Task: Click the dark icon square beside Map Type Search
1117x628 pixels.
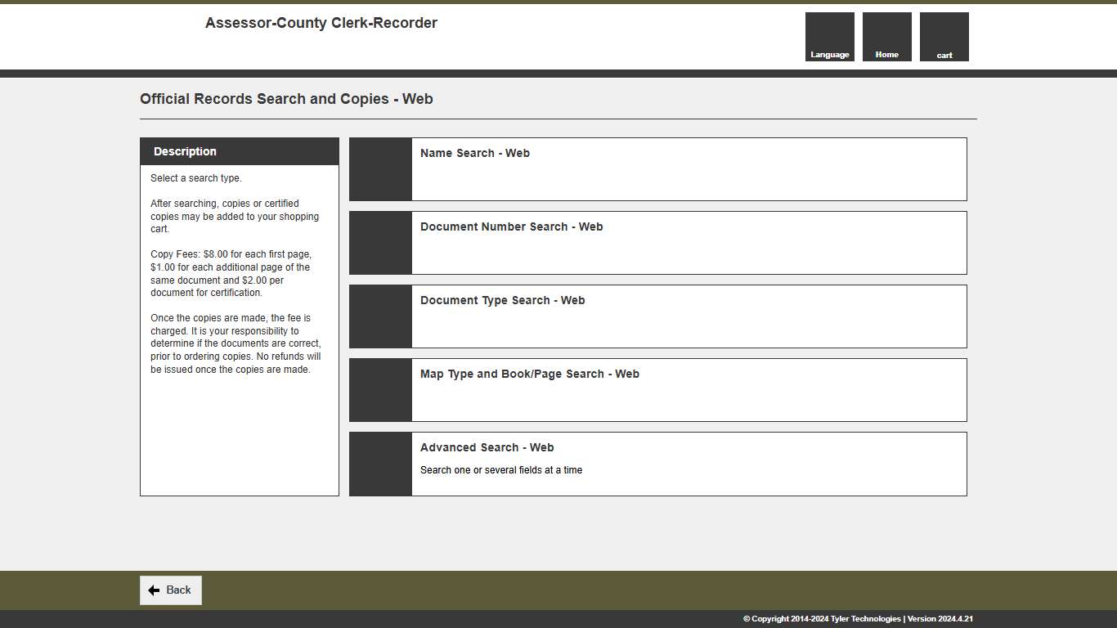Action: pyautogui.click(x=380, y=390)
